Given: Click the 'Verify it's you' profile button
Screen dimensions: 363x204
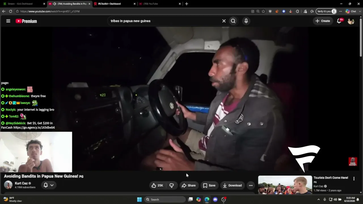Looking at the screenshot, I should click(x=326, y=11).
